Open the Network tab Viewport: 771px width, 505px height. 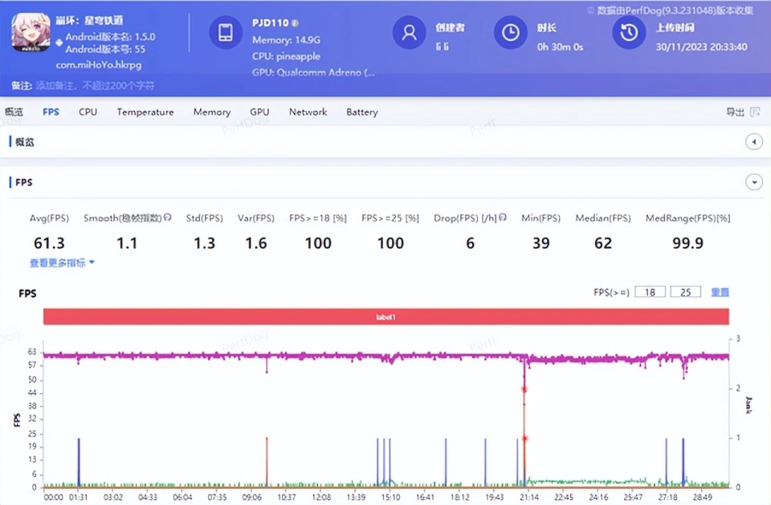coord(308,112)
